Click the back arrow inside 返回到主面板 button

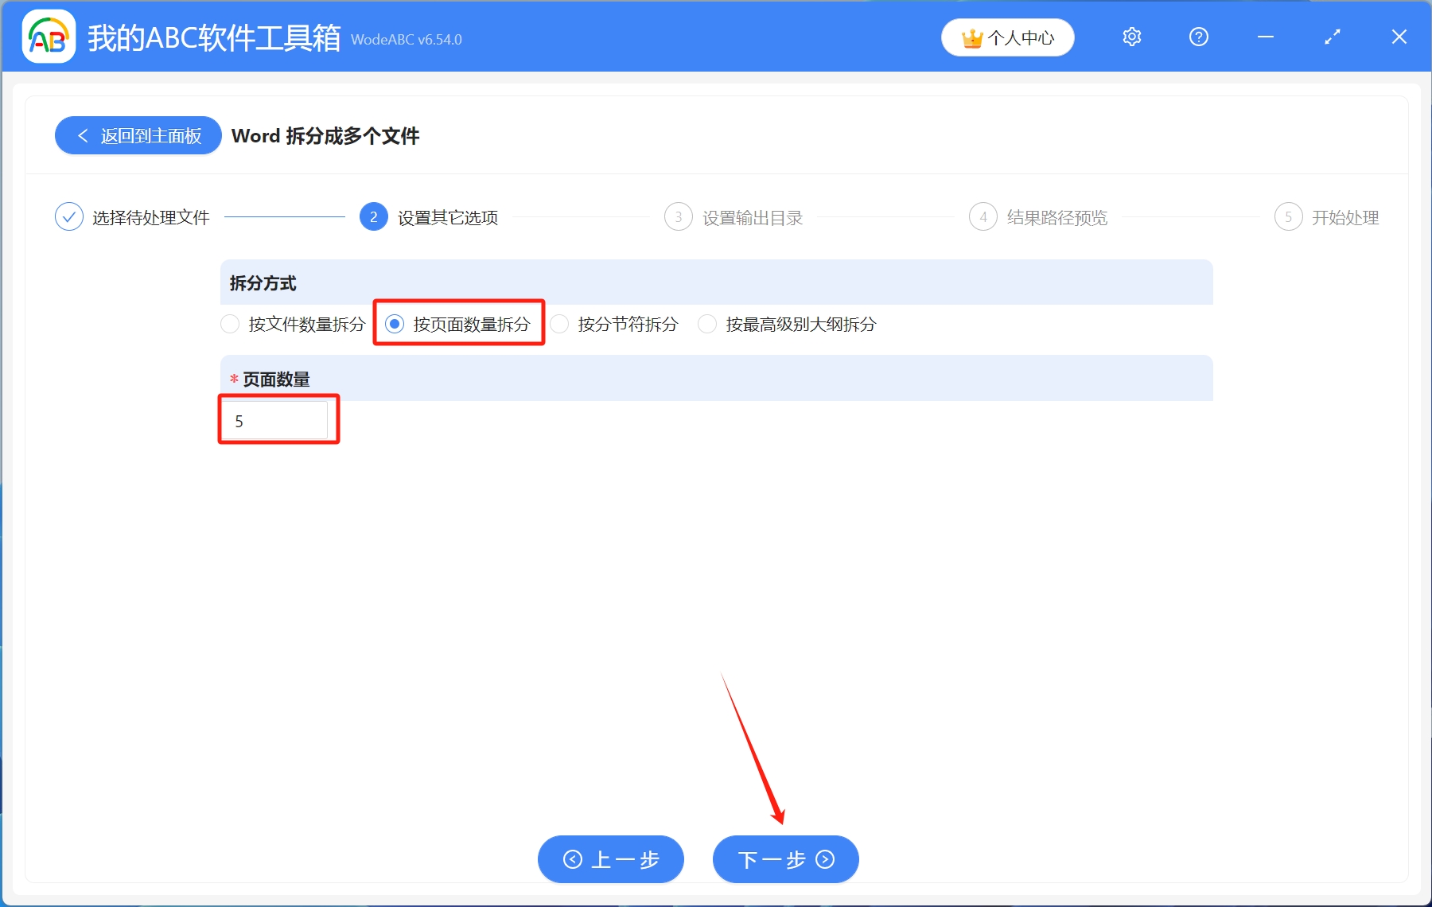coord(84,135)
